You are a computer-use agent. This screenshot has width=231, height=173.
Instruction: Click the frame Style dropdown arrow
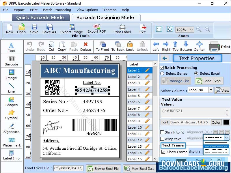pyautogui.click(x=226, y=138)
